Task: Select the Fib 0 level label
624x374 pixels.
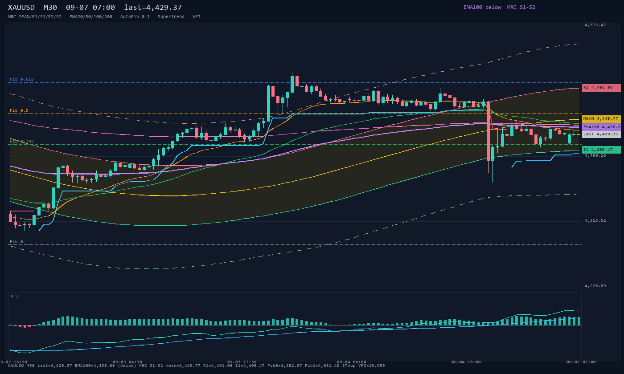Action: coord(16,242)
